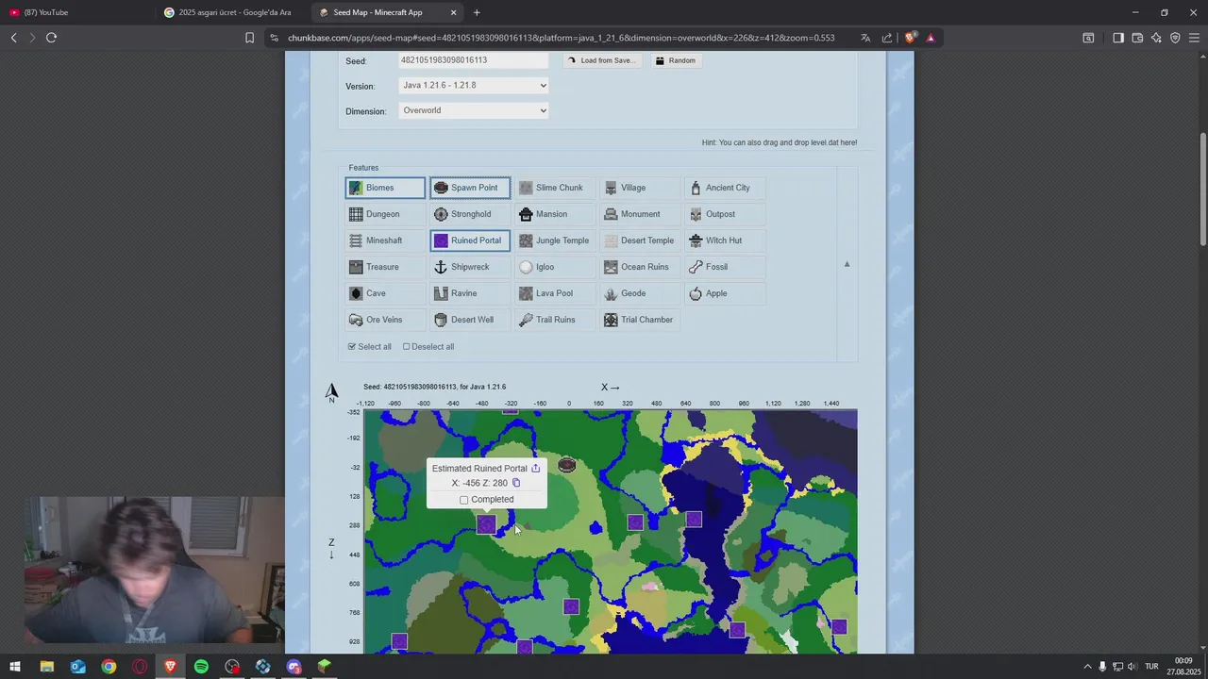Toggle the browser sidebar panel
Viewport: 1208px width, 679px height.
pos(1118,38)
